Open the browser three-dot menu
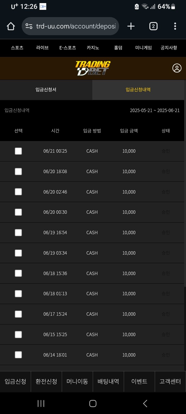Viewport: 186px width, 414px height. 175,26
